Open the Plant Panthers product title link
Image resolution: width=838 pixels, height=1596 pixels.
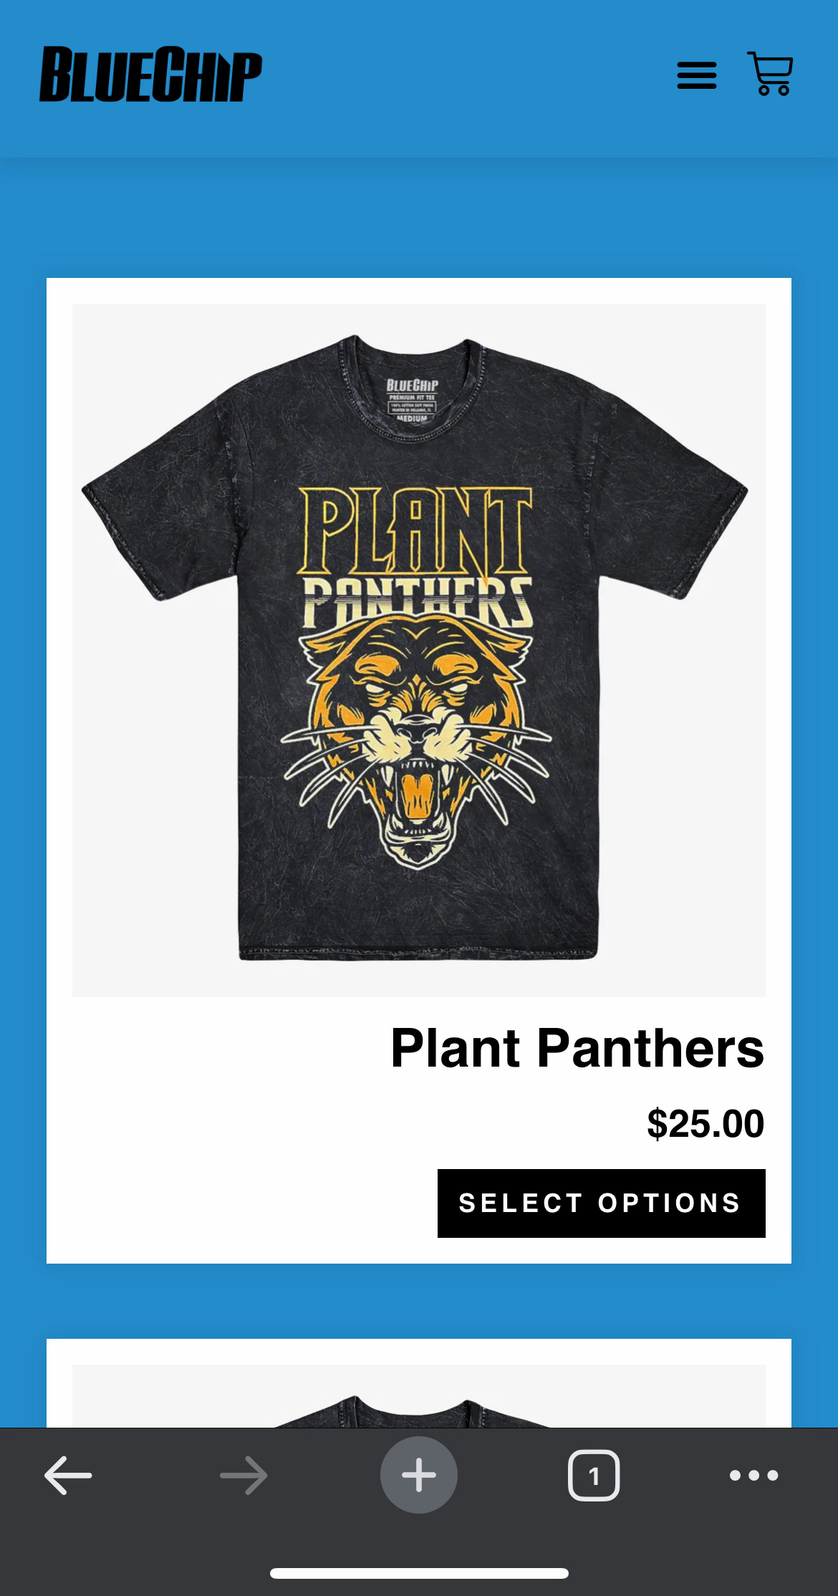click(x=577, y=1048)
